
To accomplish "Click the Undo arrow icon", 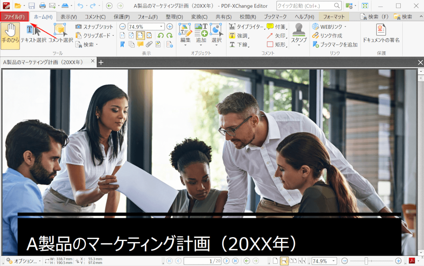I will 80,6.
